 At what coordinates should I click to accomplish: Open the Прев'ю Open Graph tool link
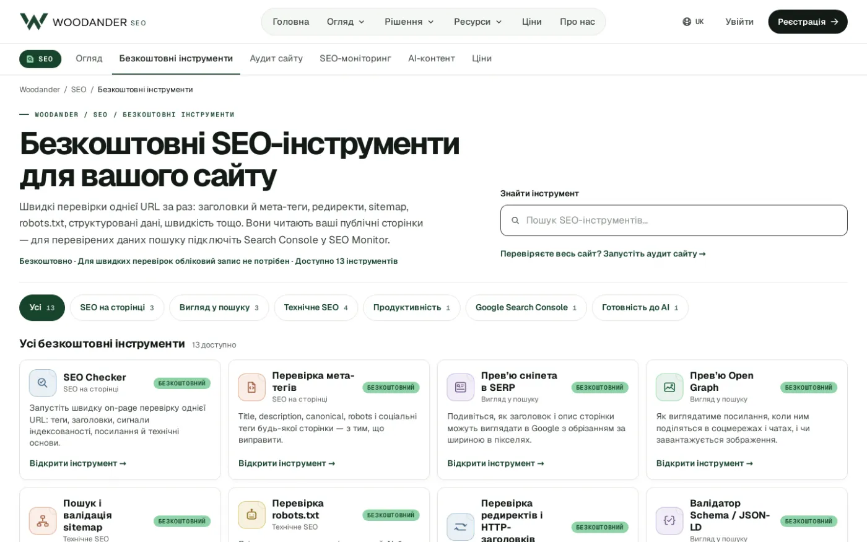click(x=705, y=463)
